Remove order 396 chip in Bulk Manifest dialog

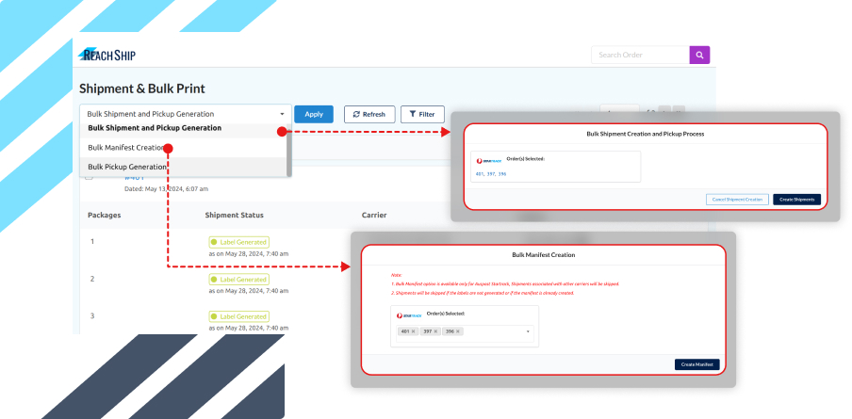(458, 331)
